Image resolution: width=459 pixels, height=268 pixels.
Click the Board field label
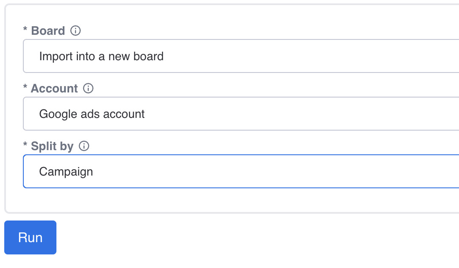[48, 31]
